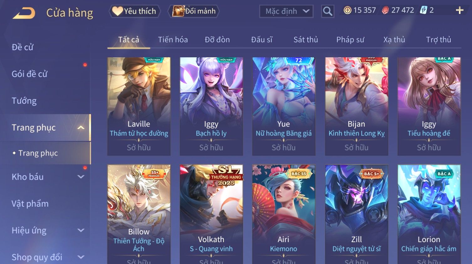Image resolution: width=472 pixels, height=264 pixels.
Task: Select Laville Thám tử học đường skin
Action: (x=139, y=106)
